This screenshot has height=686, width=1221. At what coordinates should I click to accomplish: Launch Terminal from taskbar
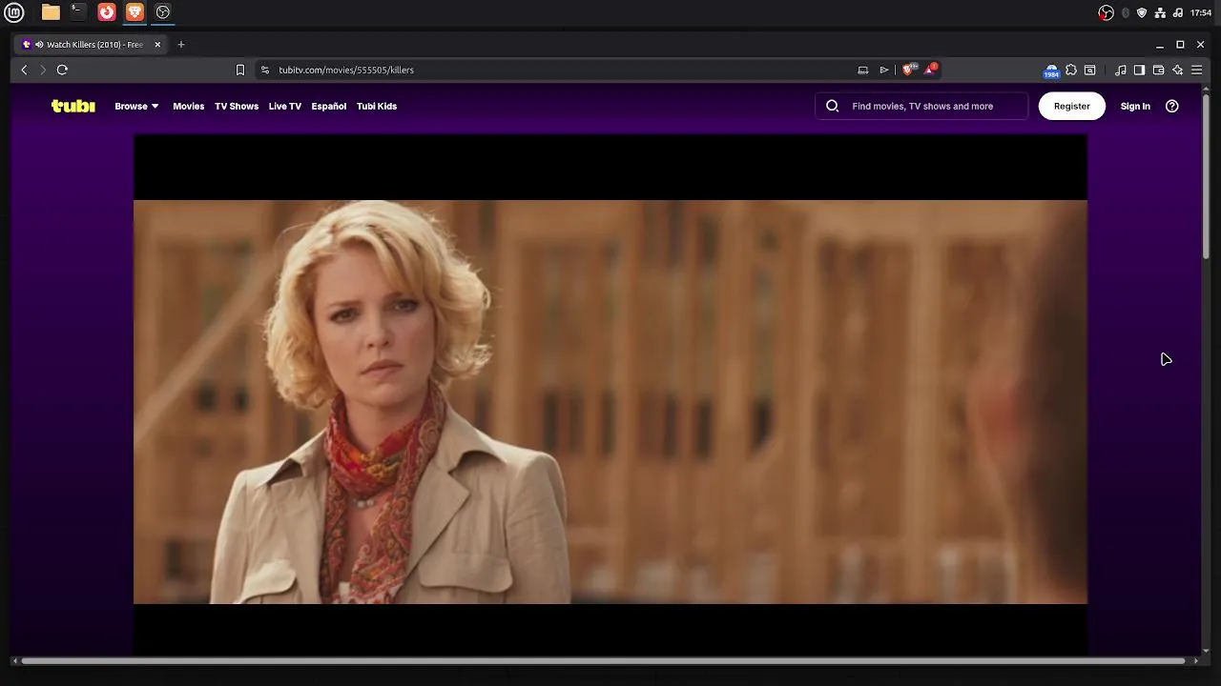[x=78, y=12]
